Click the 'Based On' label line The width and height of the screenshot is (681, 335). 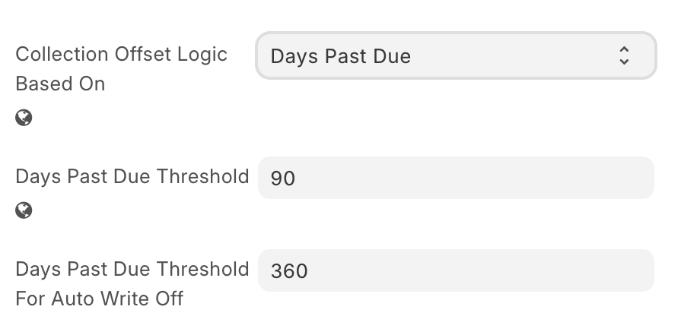[60, 84]
